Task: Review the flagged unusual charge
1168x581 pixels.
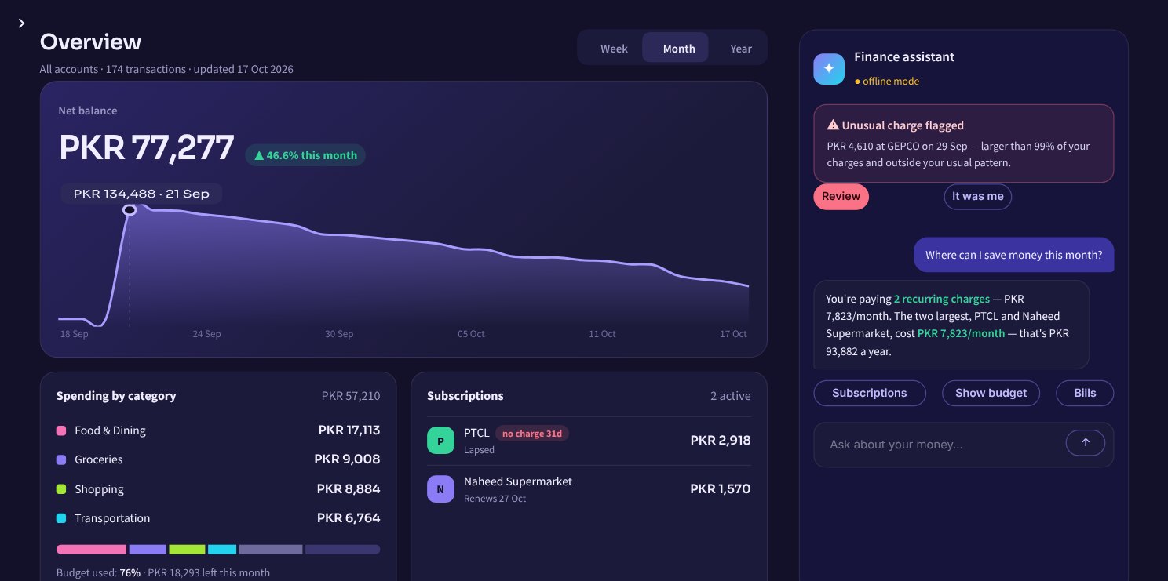Action: pos(841,196)
